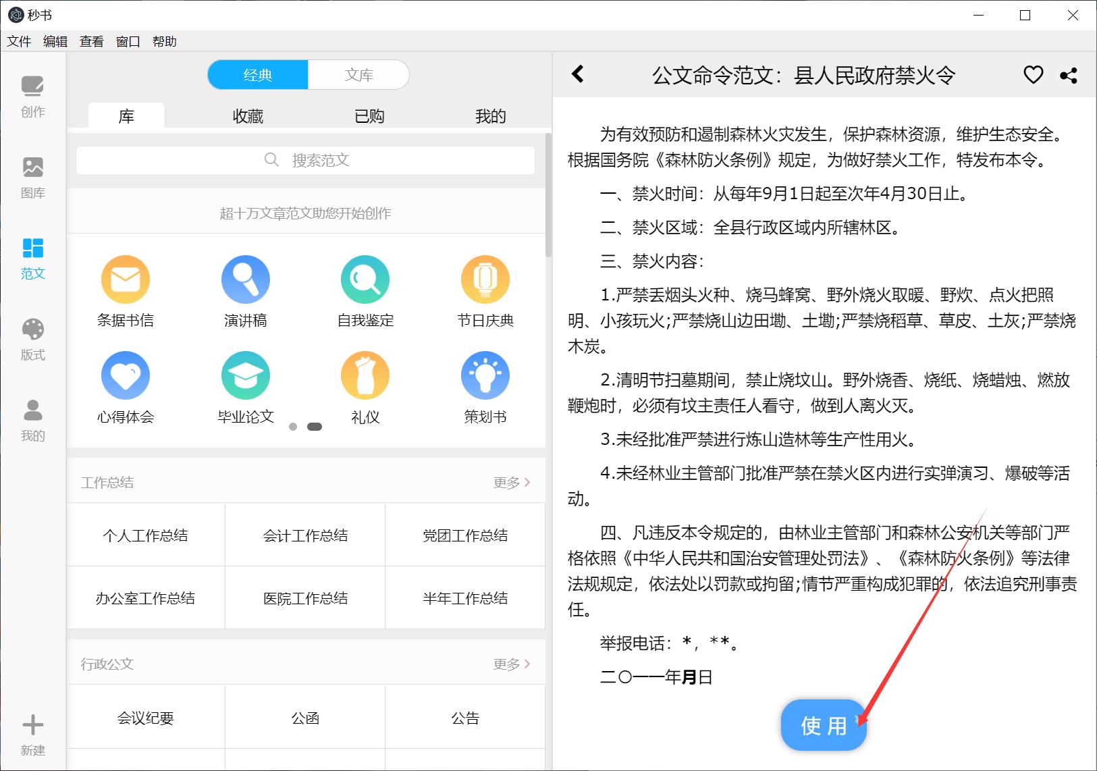Switch to the 文库 segment
Image resolution: width=1097 pixels, height=771 pixels.
[358, 74]
